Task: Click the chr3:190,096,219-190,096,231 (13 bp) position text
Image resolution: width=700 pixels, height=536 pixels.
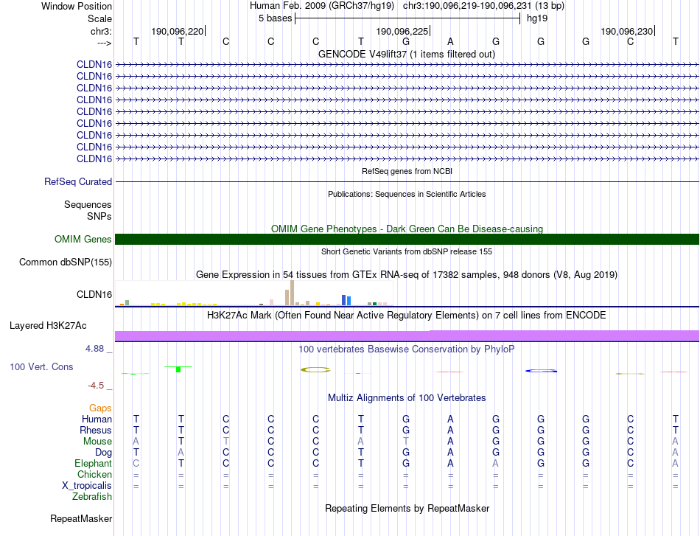Action: 483,6
